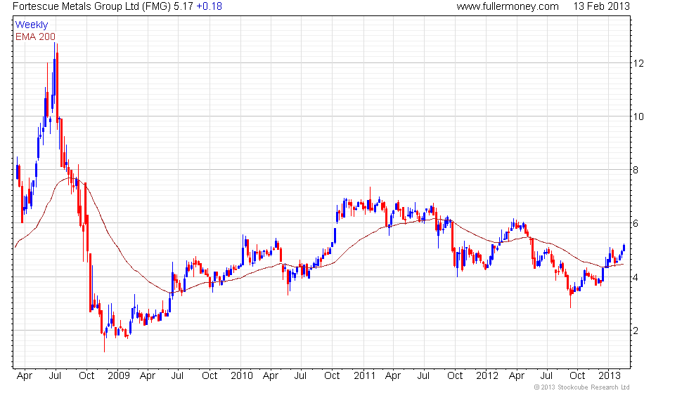689x393 pixels.
Task: Click the x-axis year label 2010
Action: [242, 376]
